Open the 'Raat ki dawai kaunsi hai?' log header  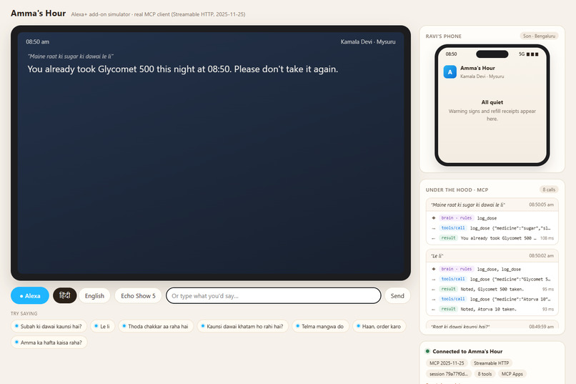point(492,325)
